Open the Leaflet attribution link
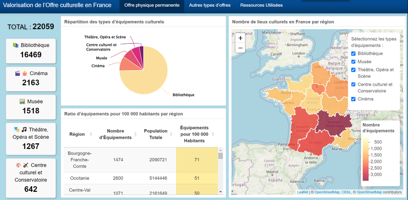Screen dimensions: 408x200 pos(302,192)
